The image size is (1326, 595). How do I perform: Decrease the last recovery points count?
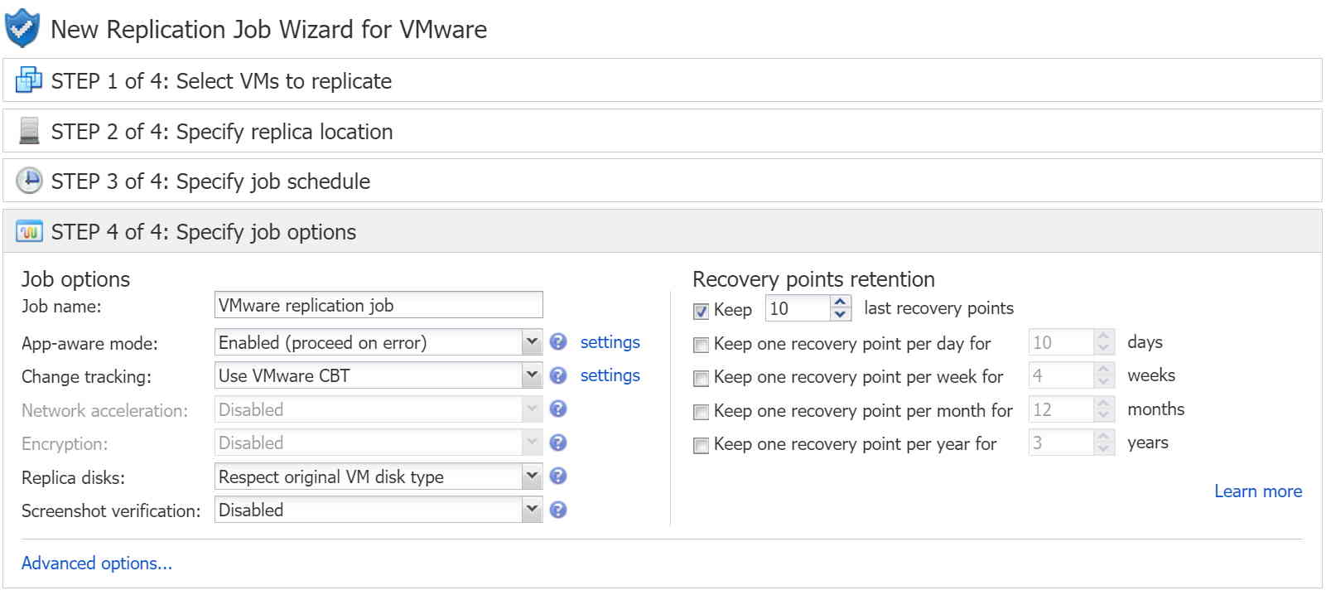coord(840,315)
